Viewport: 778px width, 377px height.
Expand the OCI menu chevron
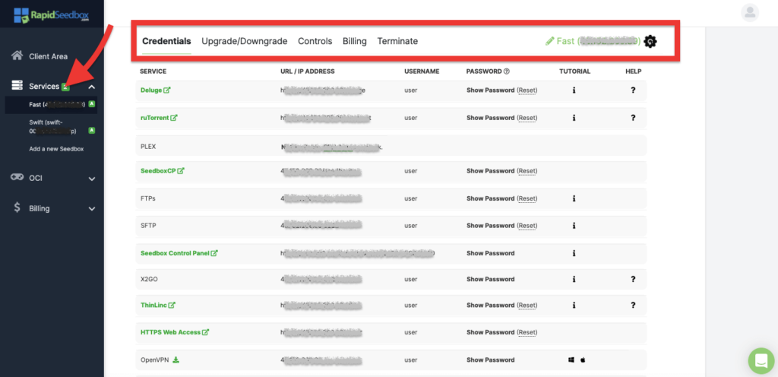click(x=92, y=179)
